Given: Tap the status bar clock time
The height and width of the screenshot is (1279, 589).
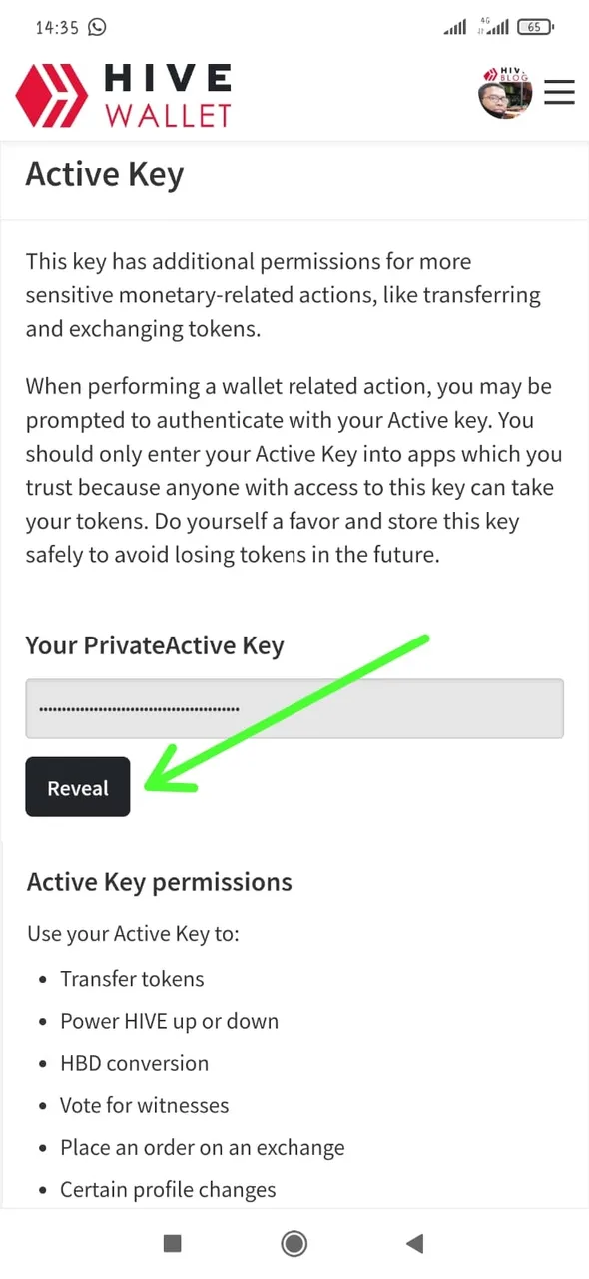Looking at the screenshot, I should 57,28.
